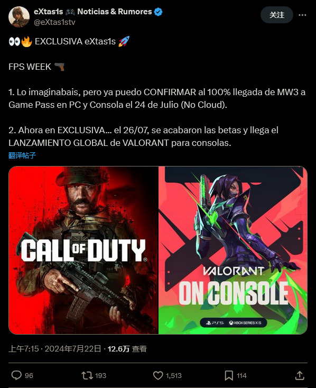Click the 193 reposts count

(x=100, y=376)
